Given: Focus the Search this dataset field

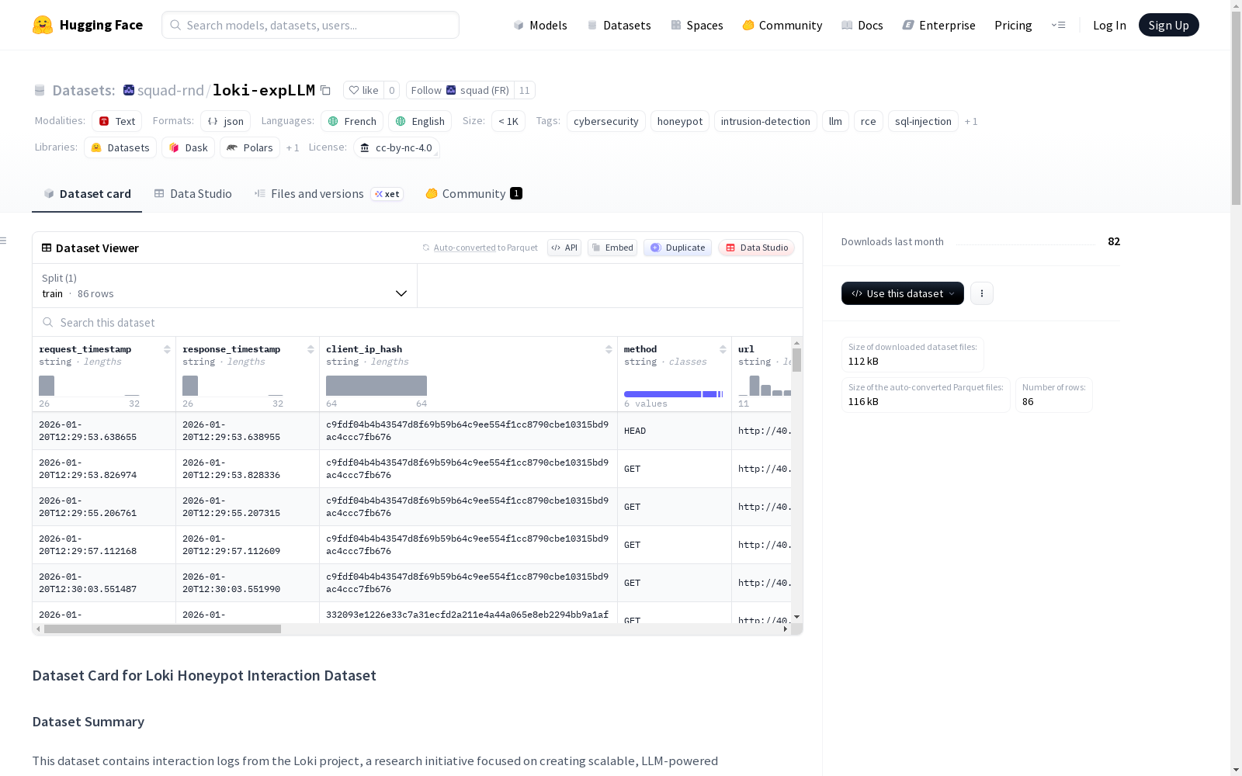Looking at the screenshot, I should [x=418, y=322].
